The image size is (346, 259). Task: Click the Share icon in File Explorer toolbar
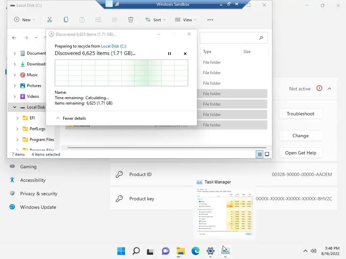tap(115, 20)
